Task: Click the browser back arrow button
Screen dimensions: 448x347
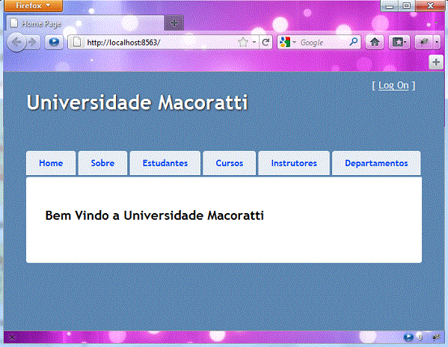Action: [16, 43]
